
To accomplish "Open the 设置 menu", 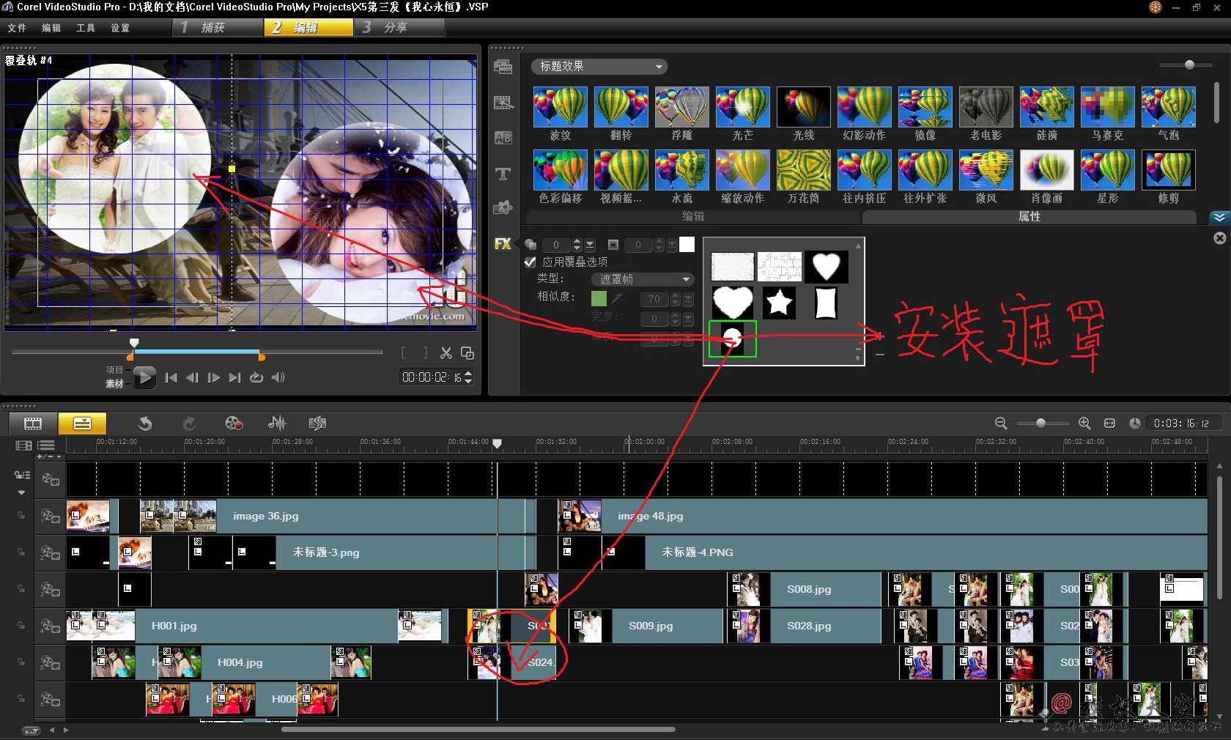I will pyautogui.click(x=120, y=28).
